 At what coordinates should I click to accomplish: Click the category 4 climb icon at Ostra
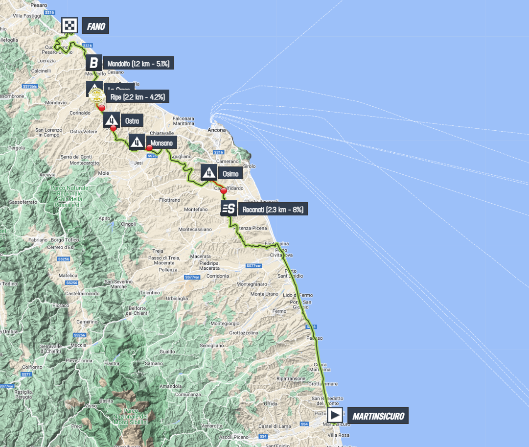click(x=112, y=119)
